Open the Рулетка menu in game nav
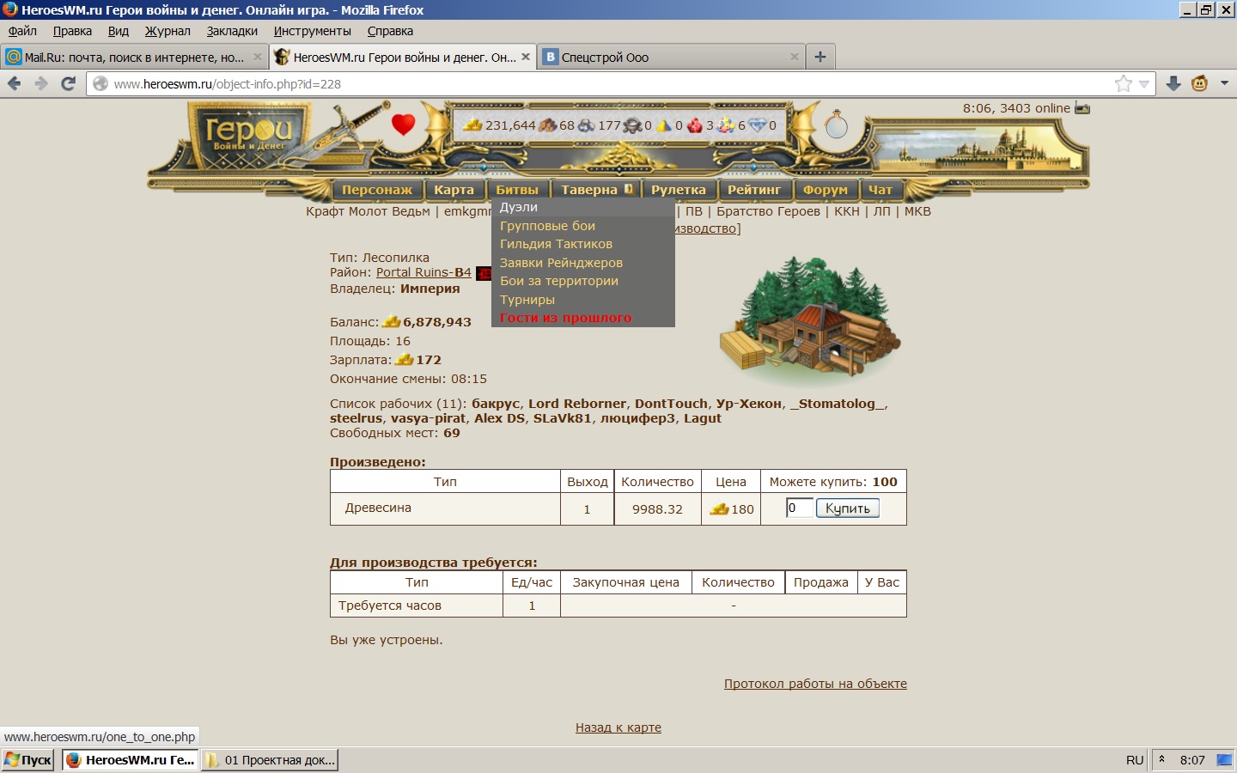The width and height of the screenshot is (1237, 773). (679, 190)
